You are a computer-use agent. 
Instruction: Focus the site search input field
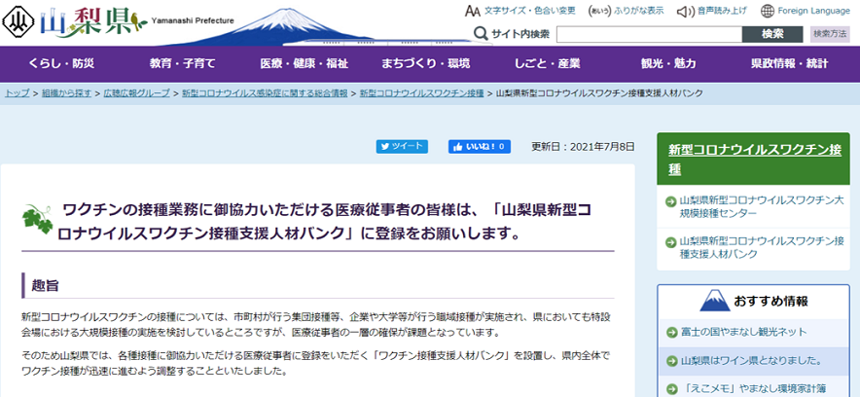tap(650, 34)
